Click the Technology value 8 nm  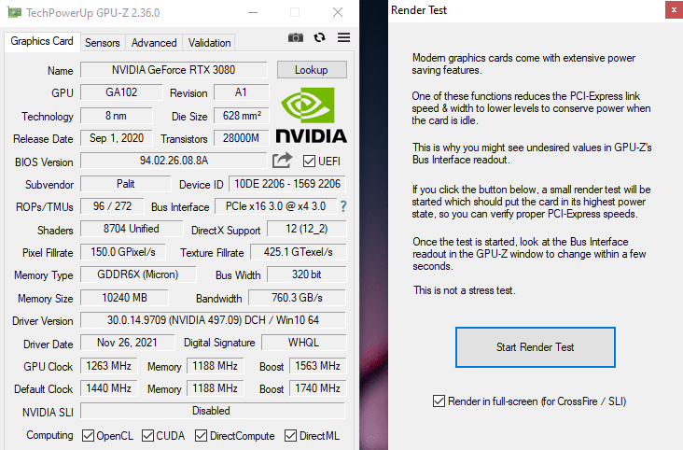click(x=116, y=116)
